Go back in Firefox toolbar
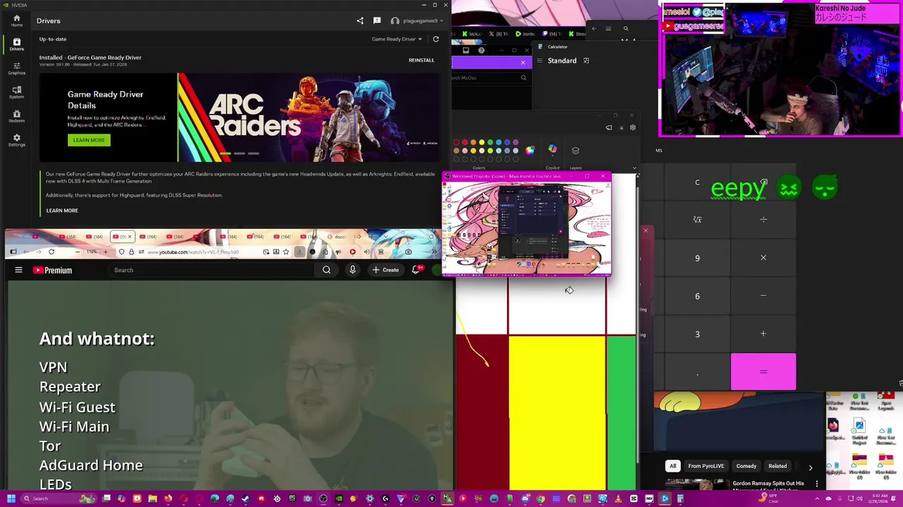The image size is (903, 507). (25, 252)
